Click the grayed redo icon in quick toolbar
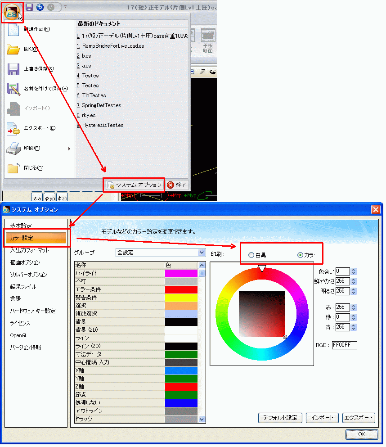The width and height of the screenshot is (386, 447). tap(51, 7)
